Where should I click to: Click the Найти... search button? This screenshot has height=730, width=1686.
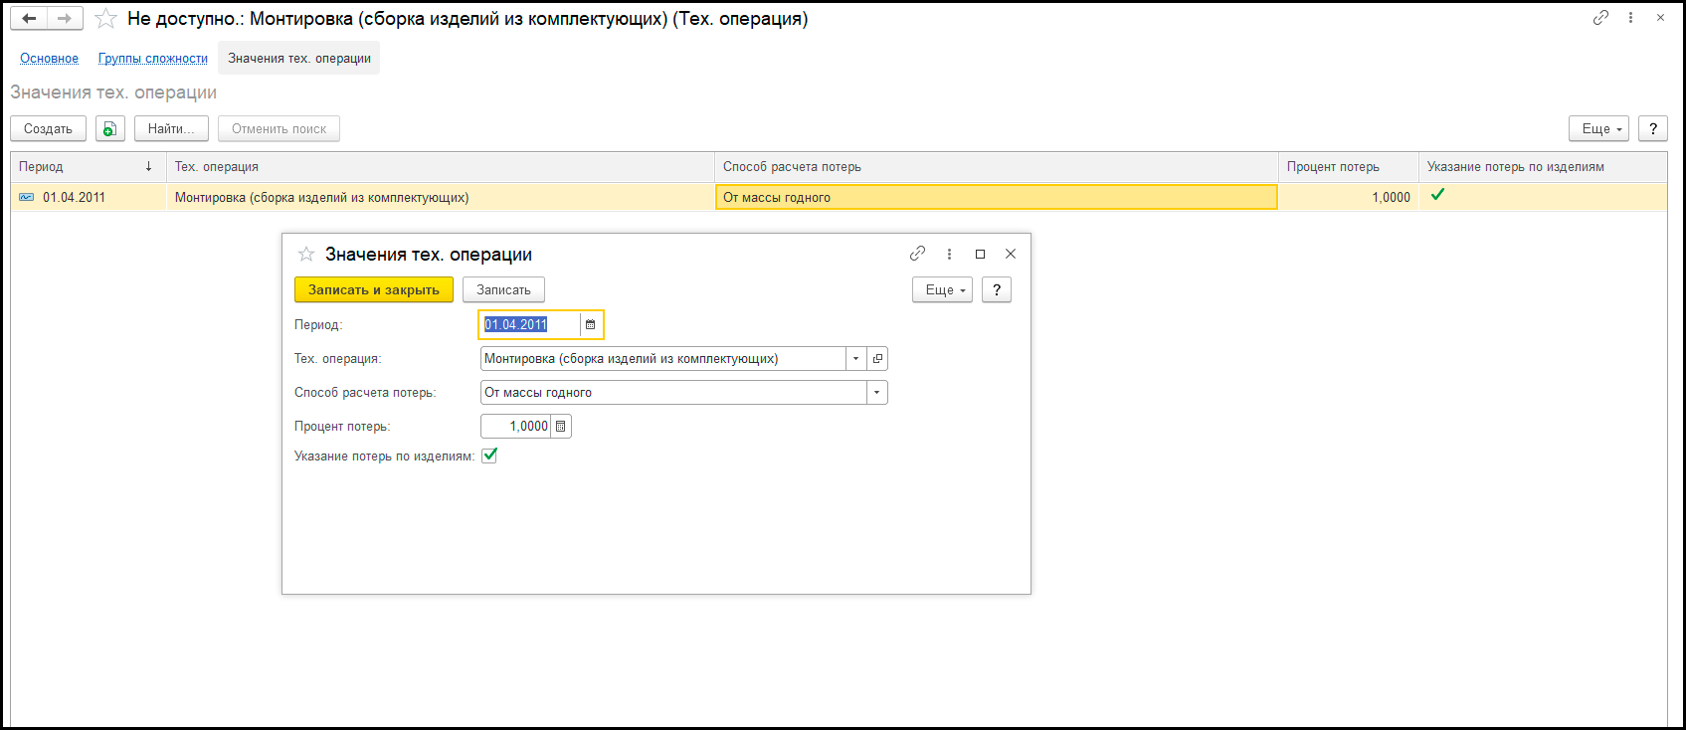coord(171,128)
